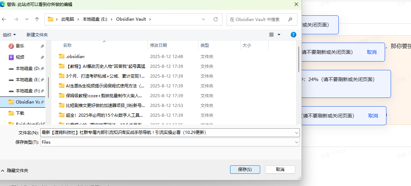Click upper 取消 link in web page
The height and width of the screenshot is (186, 411).
pos(372,52)
